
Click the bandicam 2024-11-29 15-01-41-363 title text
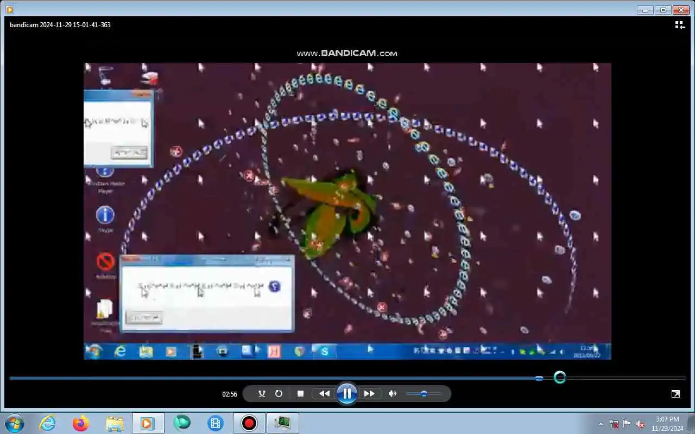60,25
